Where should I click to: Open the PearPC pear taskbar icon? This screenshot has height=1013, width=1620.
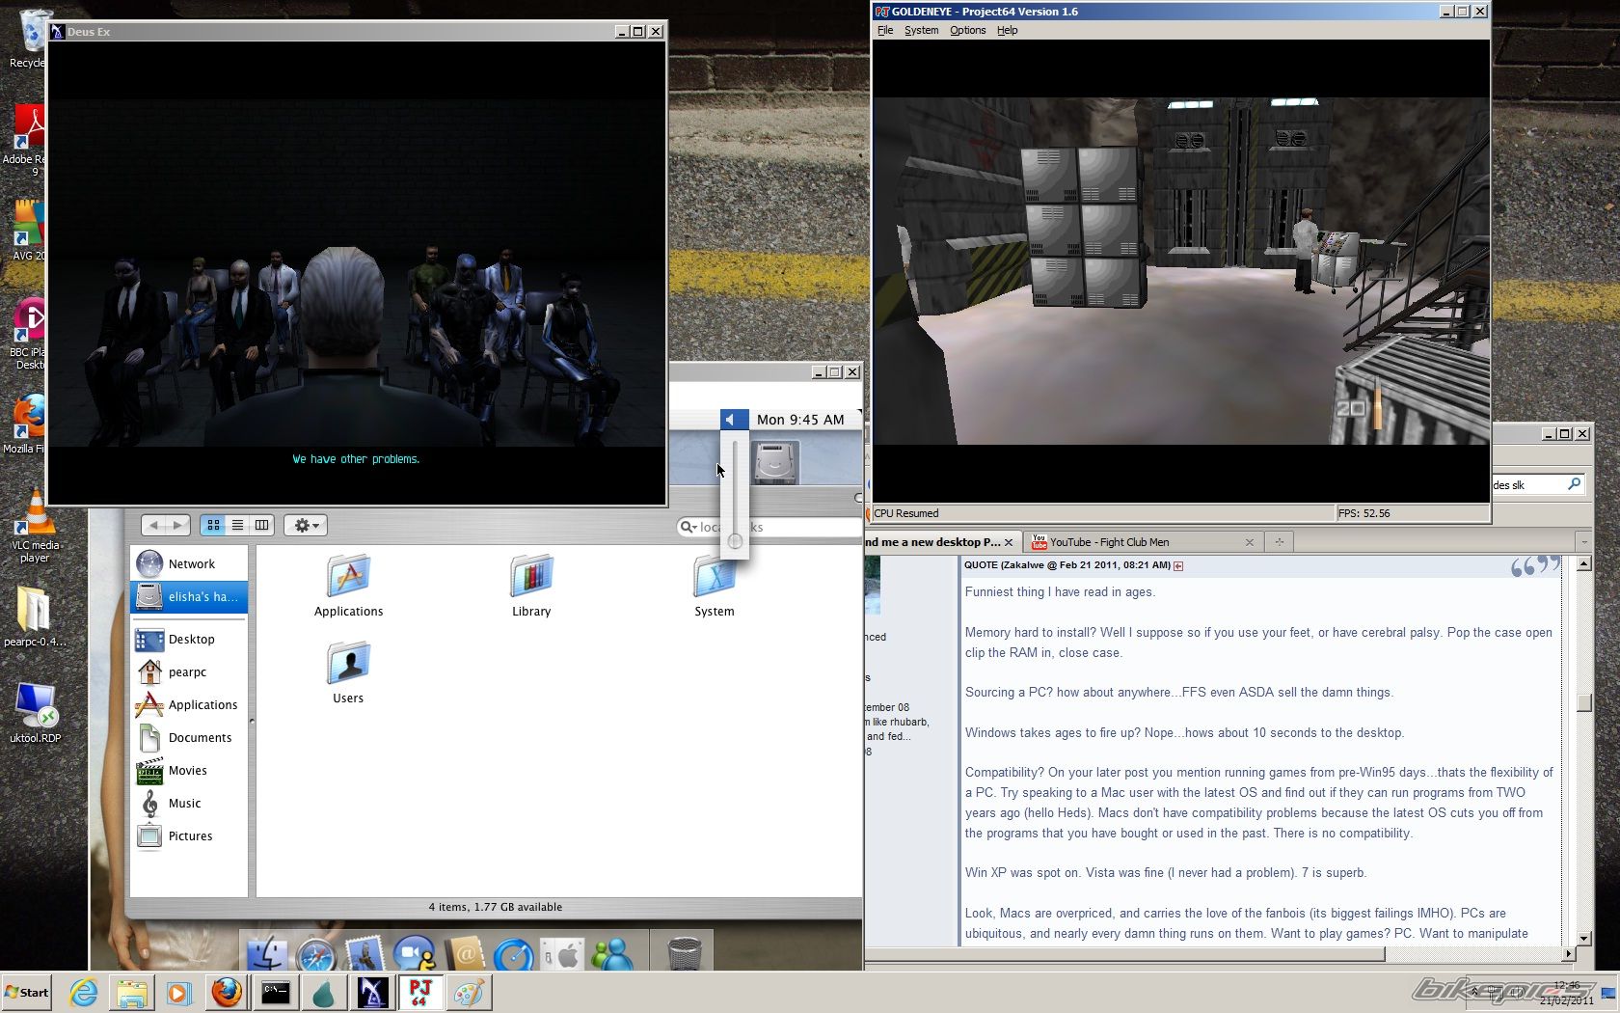coord(324,992)
